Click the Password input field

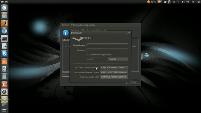107,50
